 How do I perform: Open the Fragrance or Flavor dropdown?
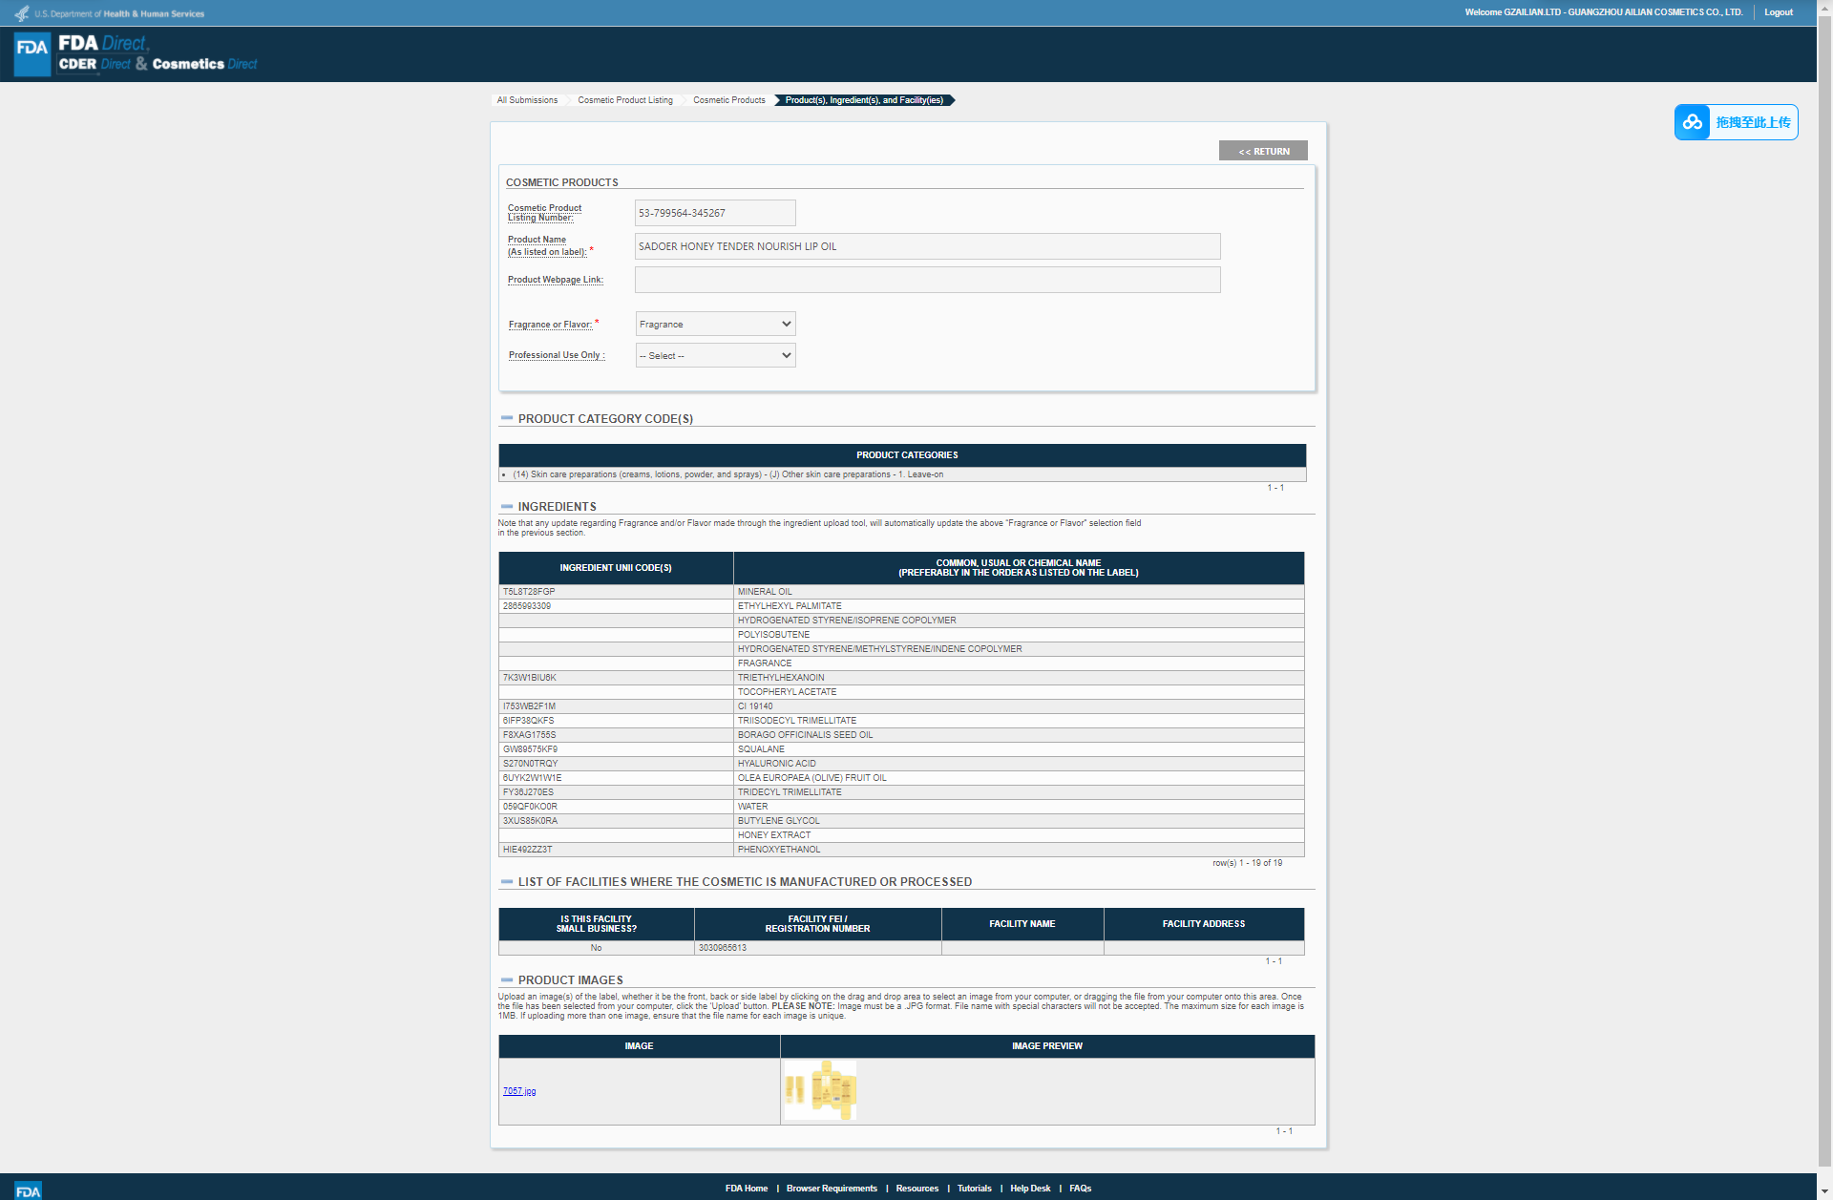(x=715, y=325)
